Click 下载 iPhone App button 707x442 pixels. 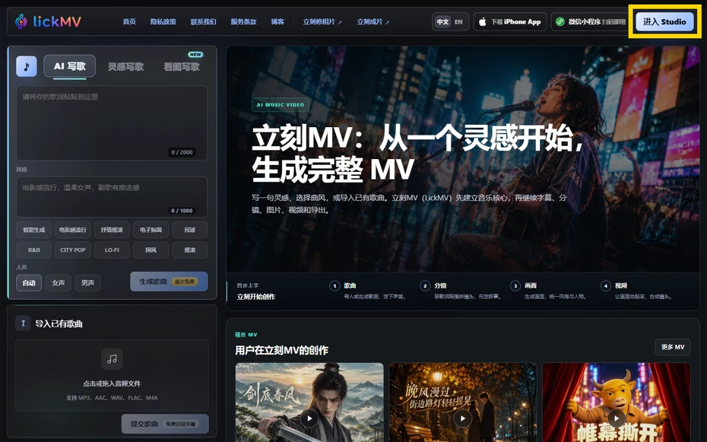click(x=510, y=21)
